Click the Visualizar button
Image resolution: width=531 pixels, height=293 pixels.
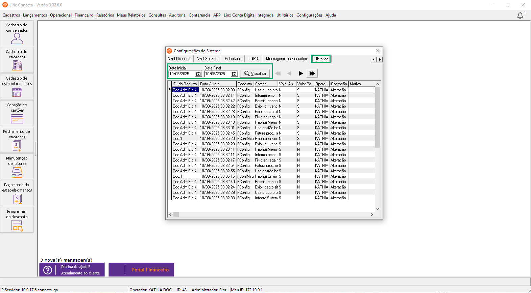click(x=255, y=74)
